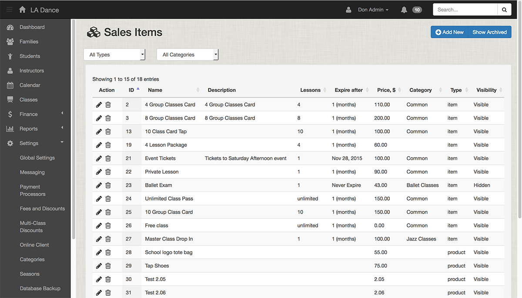The width and height of the screenshot is (522, 298).
Task: Edit the 4 Group Classes Card item
Action: click(99, 104)
